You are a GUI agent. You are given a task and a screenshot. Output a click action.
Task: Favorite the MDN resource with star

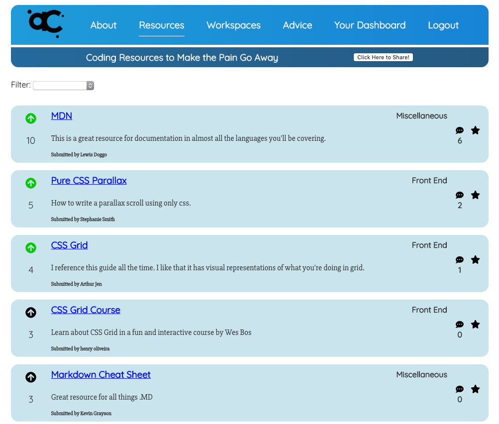pos(475,130)
